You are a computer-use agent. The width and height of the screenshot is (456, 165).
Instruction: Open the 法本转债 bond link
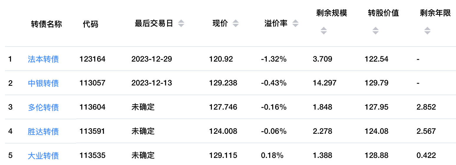(43, 59)
